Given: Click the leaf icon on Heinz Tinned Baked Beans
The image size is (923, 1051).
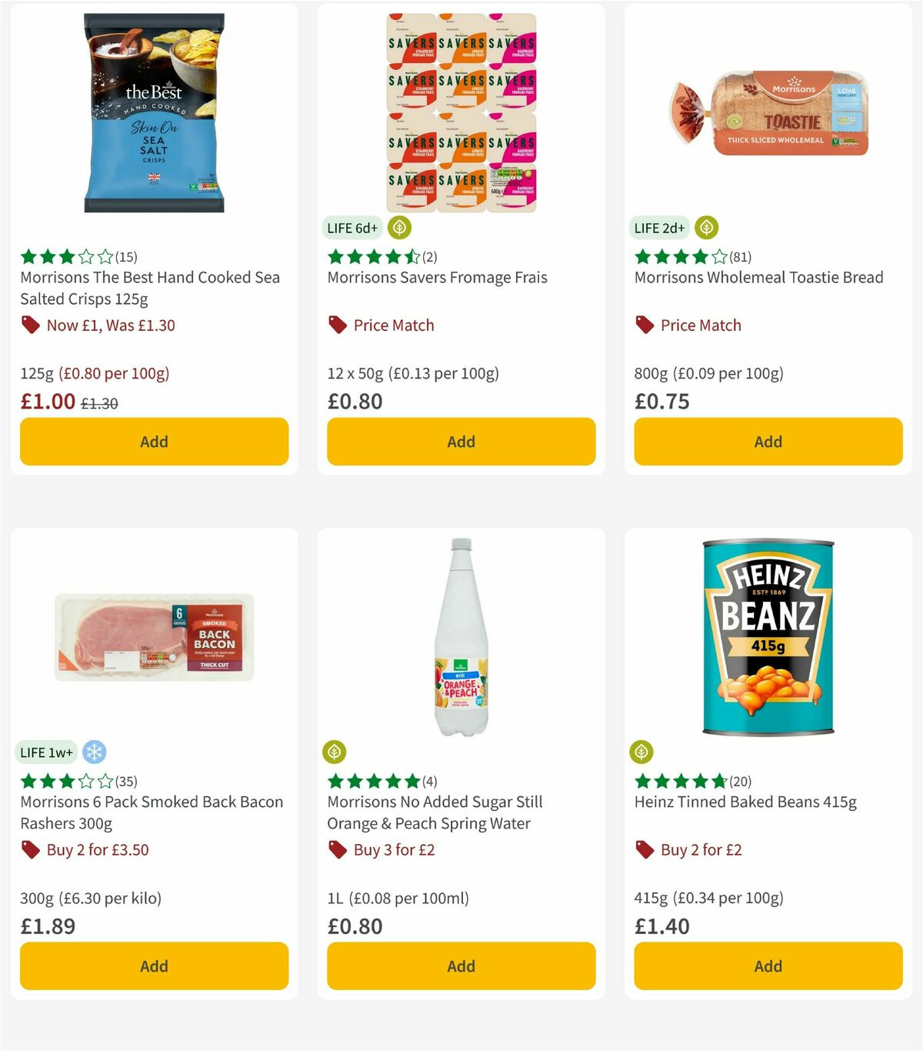Looking at the screenshot, I should point(642,752).
